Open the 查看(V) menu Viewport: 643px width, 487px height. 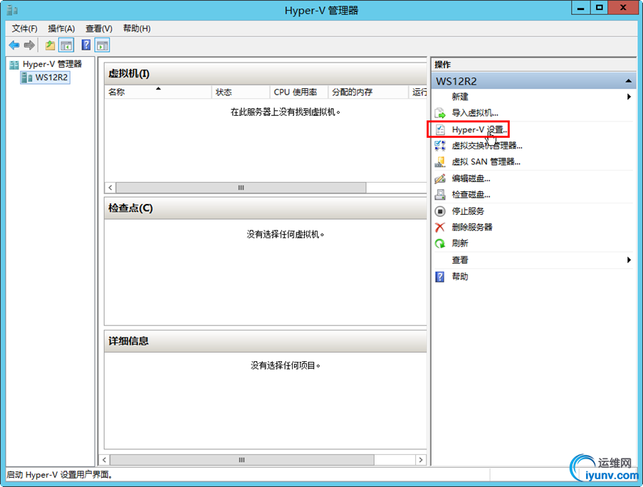pos(99,28)
